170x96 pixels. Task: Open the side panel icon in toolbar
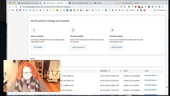tap(159, 7)
